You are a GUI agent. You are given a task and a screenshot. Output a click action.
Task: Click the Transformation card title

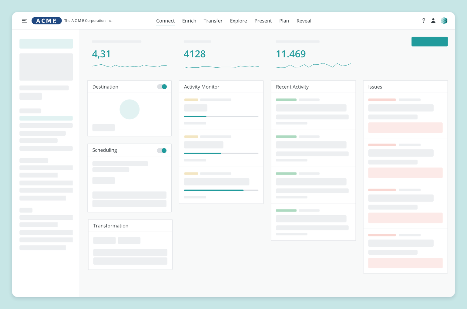pyautogui.click(x=111, y=226)
